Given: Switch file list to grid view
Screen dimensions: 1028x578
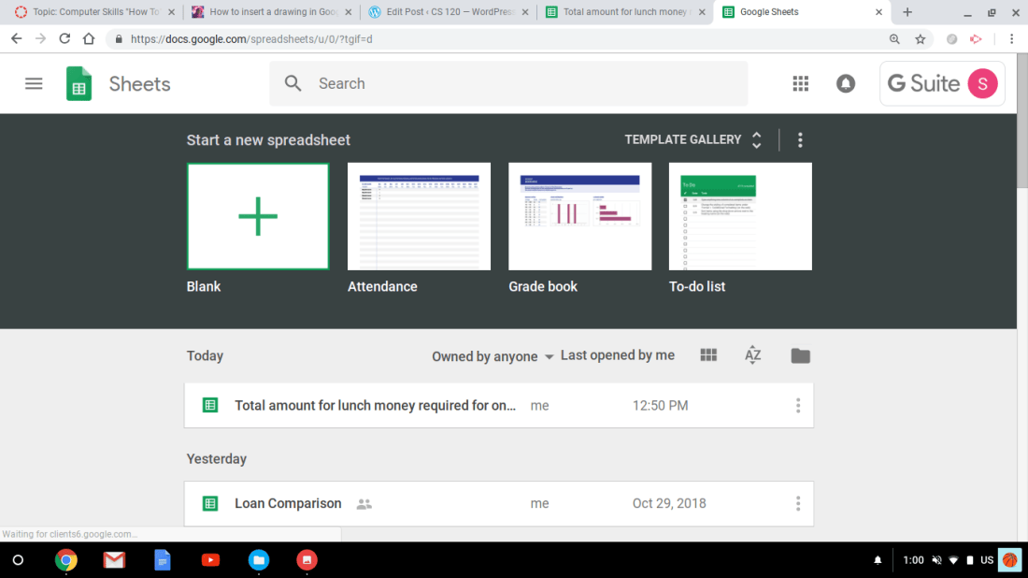Looking at the screenshot, I should [708, 354].
